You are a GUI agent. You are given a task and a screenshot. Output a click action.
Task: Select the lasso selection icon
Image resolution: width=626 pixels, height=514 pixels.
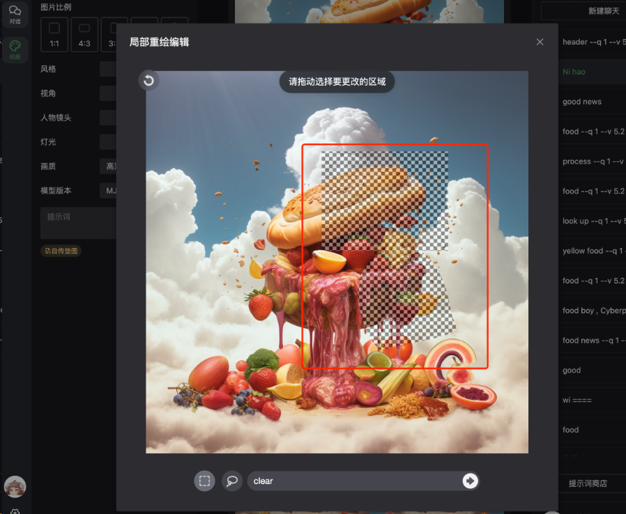point(231,481)
